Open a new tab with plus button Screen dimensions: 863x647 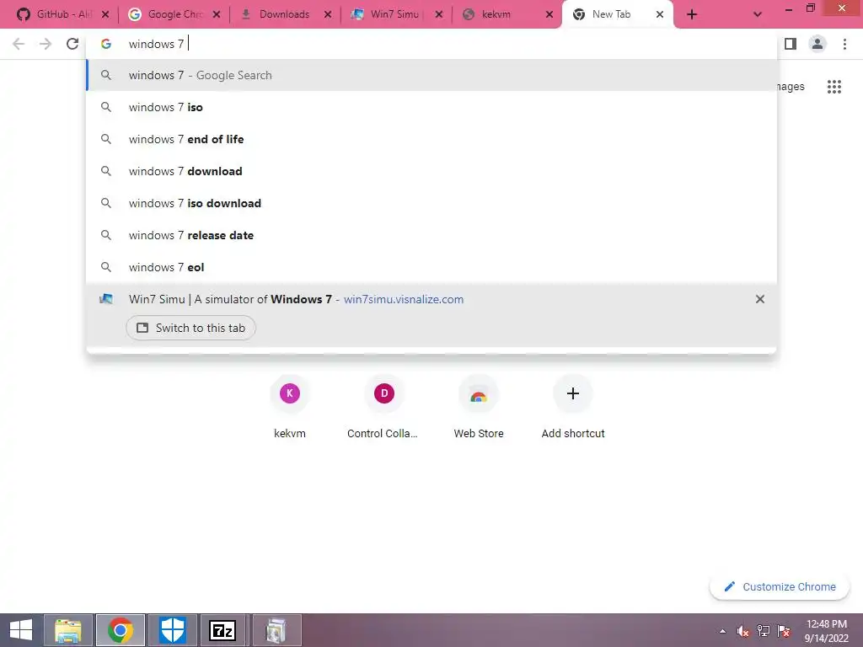click(692, 15)
